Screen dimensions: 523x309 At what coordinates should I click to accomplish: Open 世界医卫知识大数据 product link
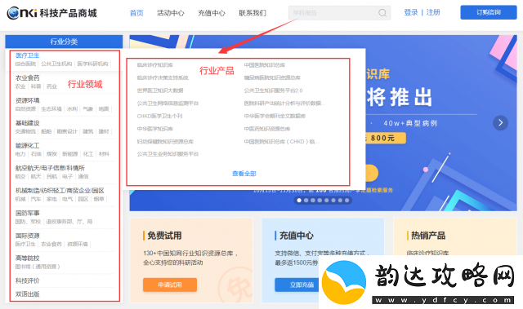pyautogui.click(x=160, y=90)
